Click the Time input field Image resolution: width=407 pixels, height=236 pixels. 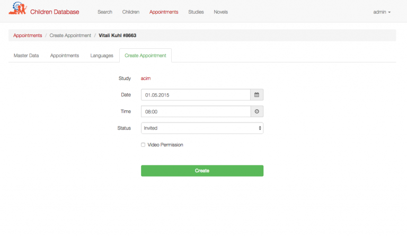[196, 111]
